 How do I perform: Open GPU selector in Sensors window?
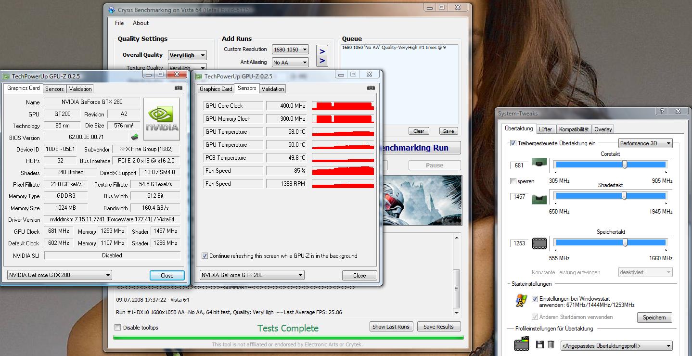pos(252,275)
